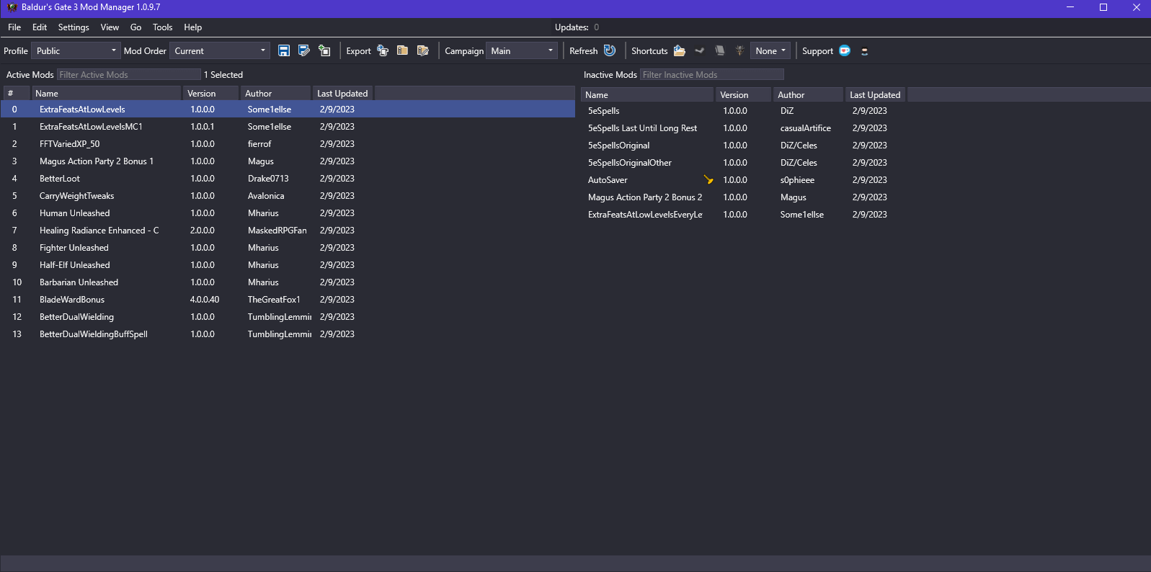Open the Mods folder shortcut icon
The image size is (1151, 572).
(x=679, y=50)
